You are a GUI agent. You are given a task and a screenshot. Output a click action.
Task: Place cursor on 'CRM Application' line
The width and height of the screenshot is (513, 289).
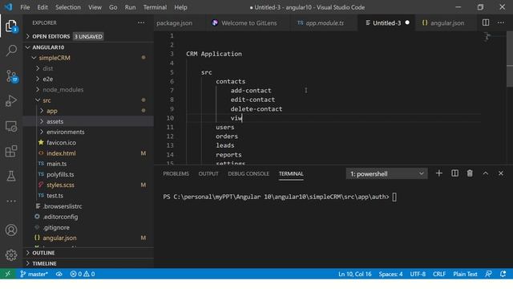(214, 54)
